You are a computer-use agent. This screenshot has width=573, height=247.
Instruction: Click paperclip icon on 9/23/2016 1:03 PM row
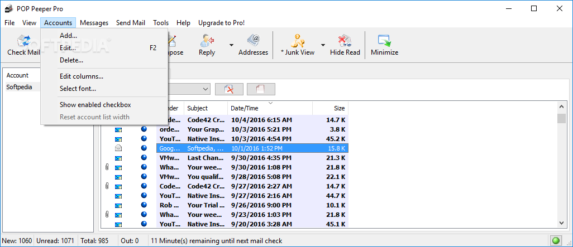[x=107, y=215]
